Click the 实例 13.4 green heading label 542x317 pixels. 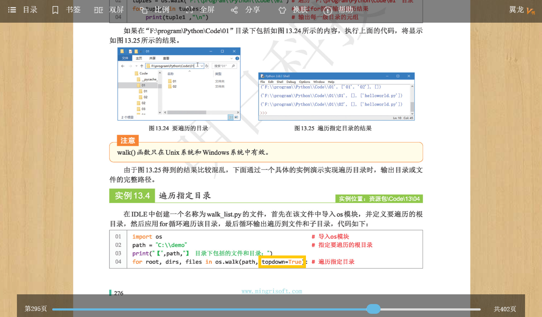[132, 196]
